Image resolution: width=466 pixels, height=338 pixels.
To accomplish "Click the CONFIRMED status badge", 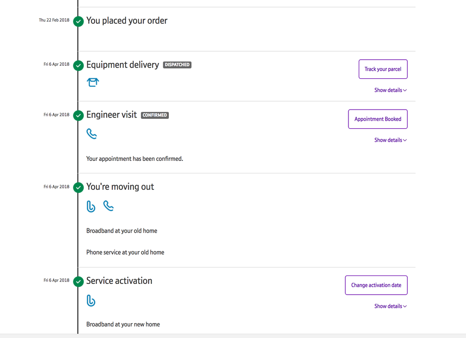I will click(x=155, y=115).
